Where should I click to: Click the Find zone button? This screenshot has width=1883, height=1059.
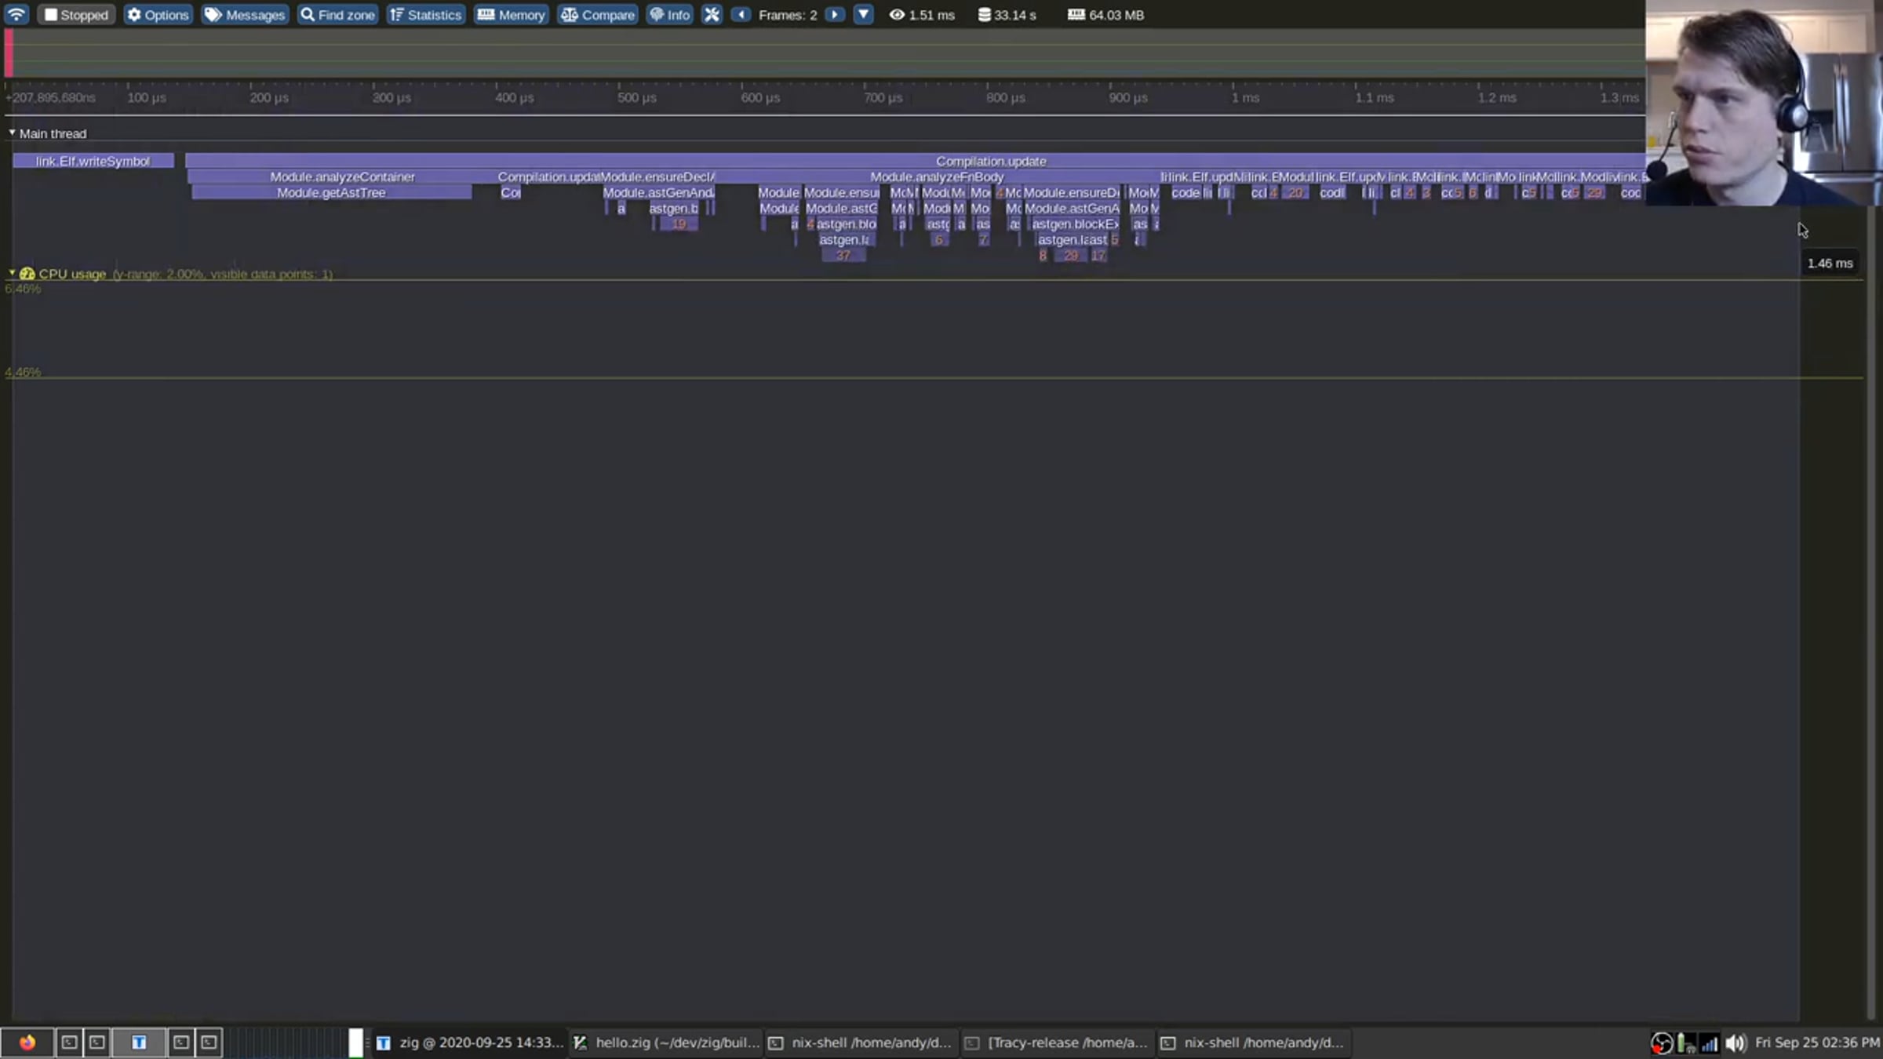338,14
